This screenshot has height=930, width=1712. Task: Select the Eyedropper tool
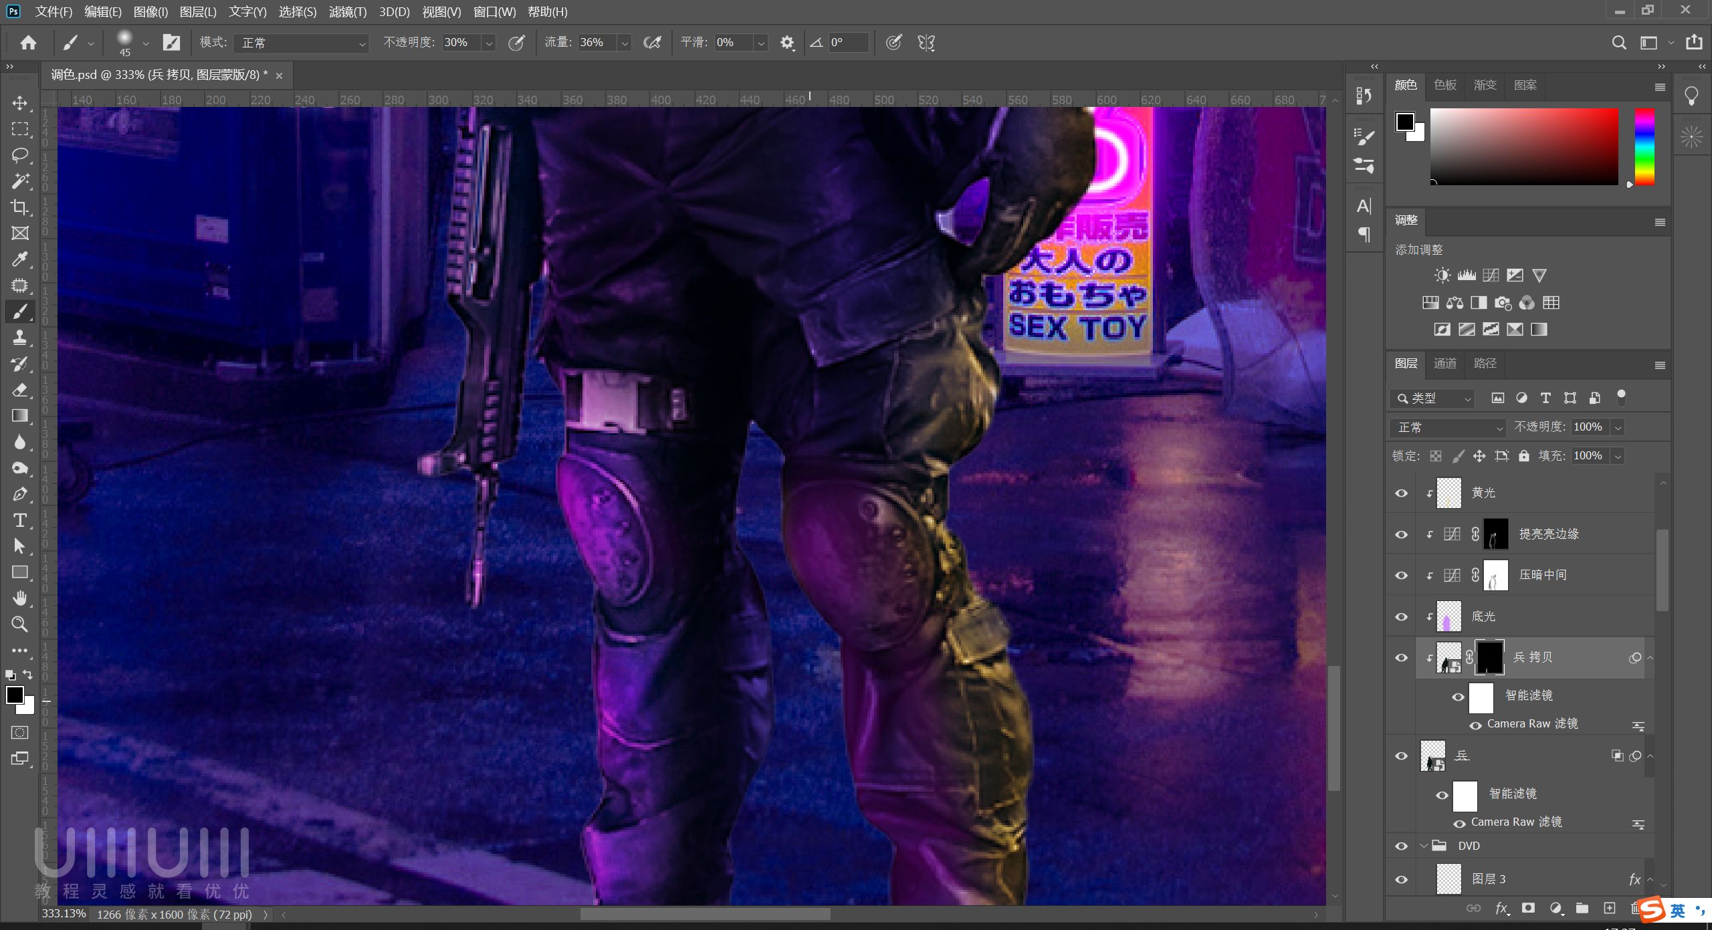tap(20, 259)
